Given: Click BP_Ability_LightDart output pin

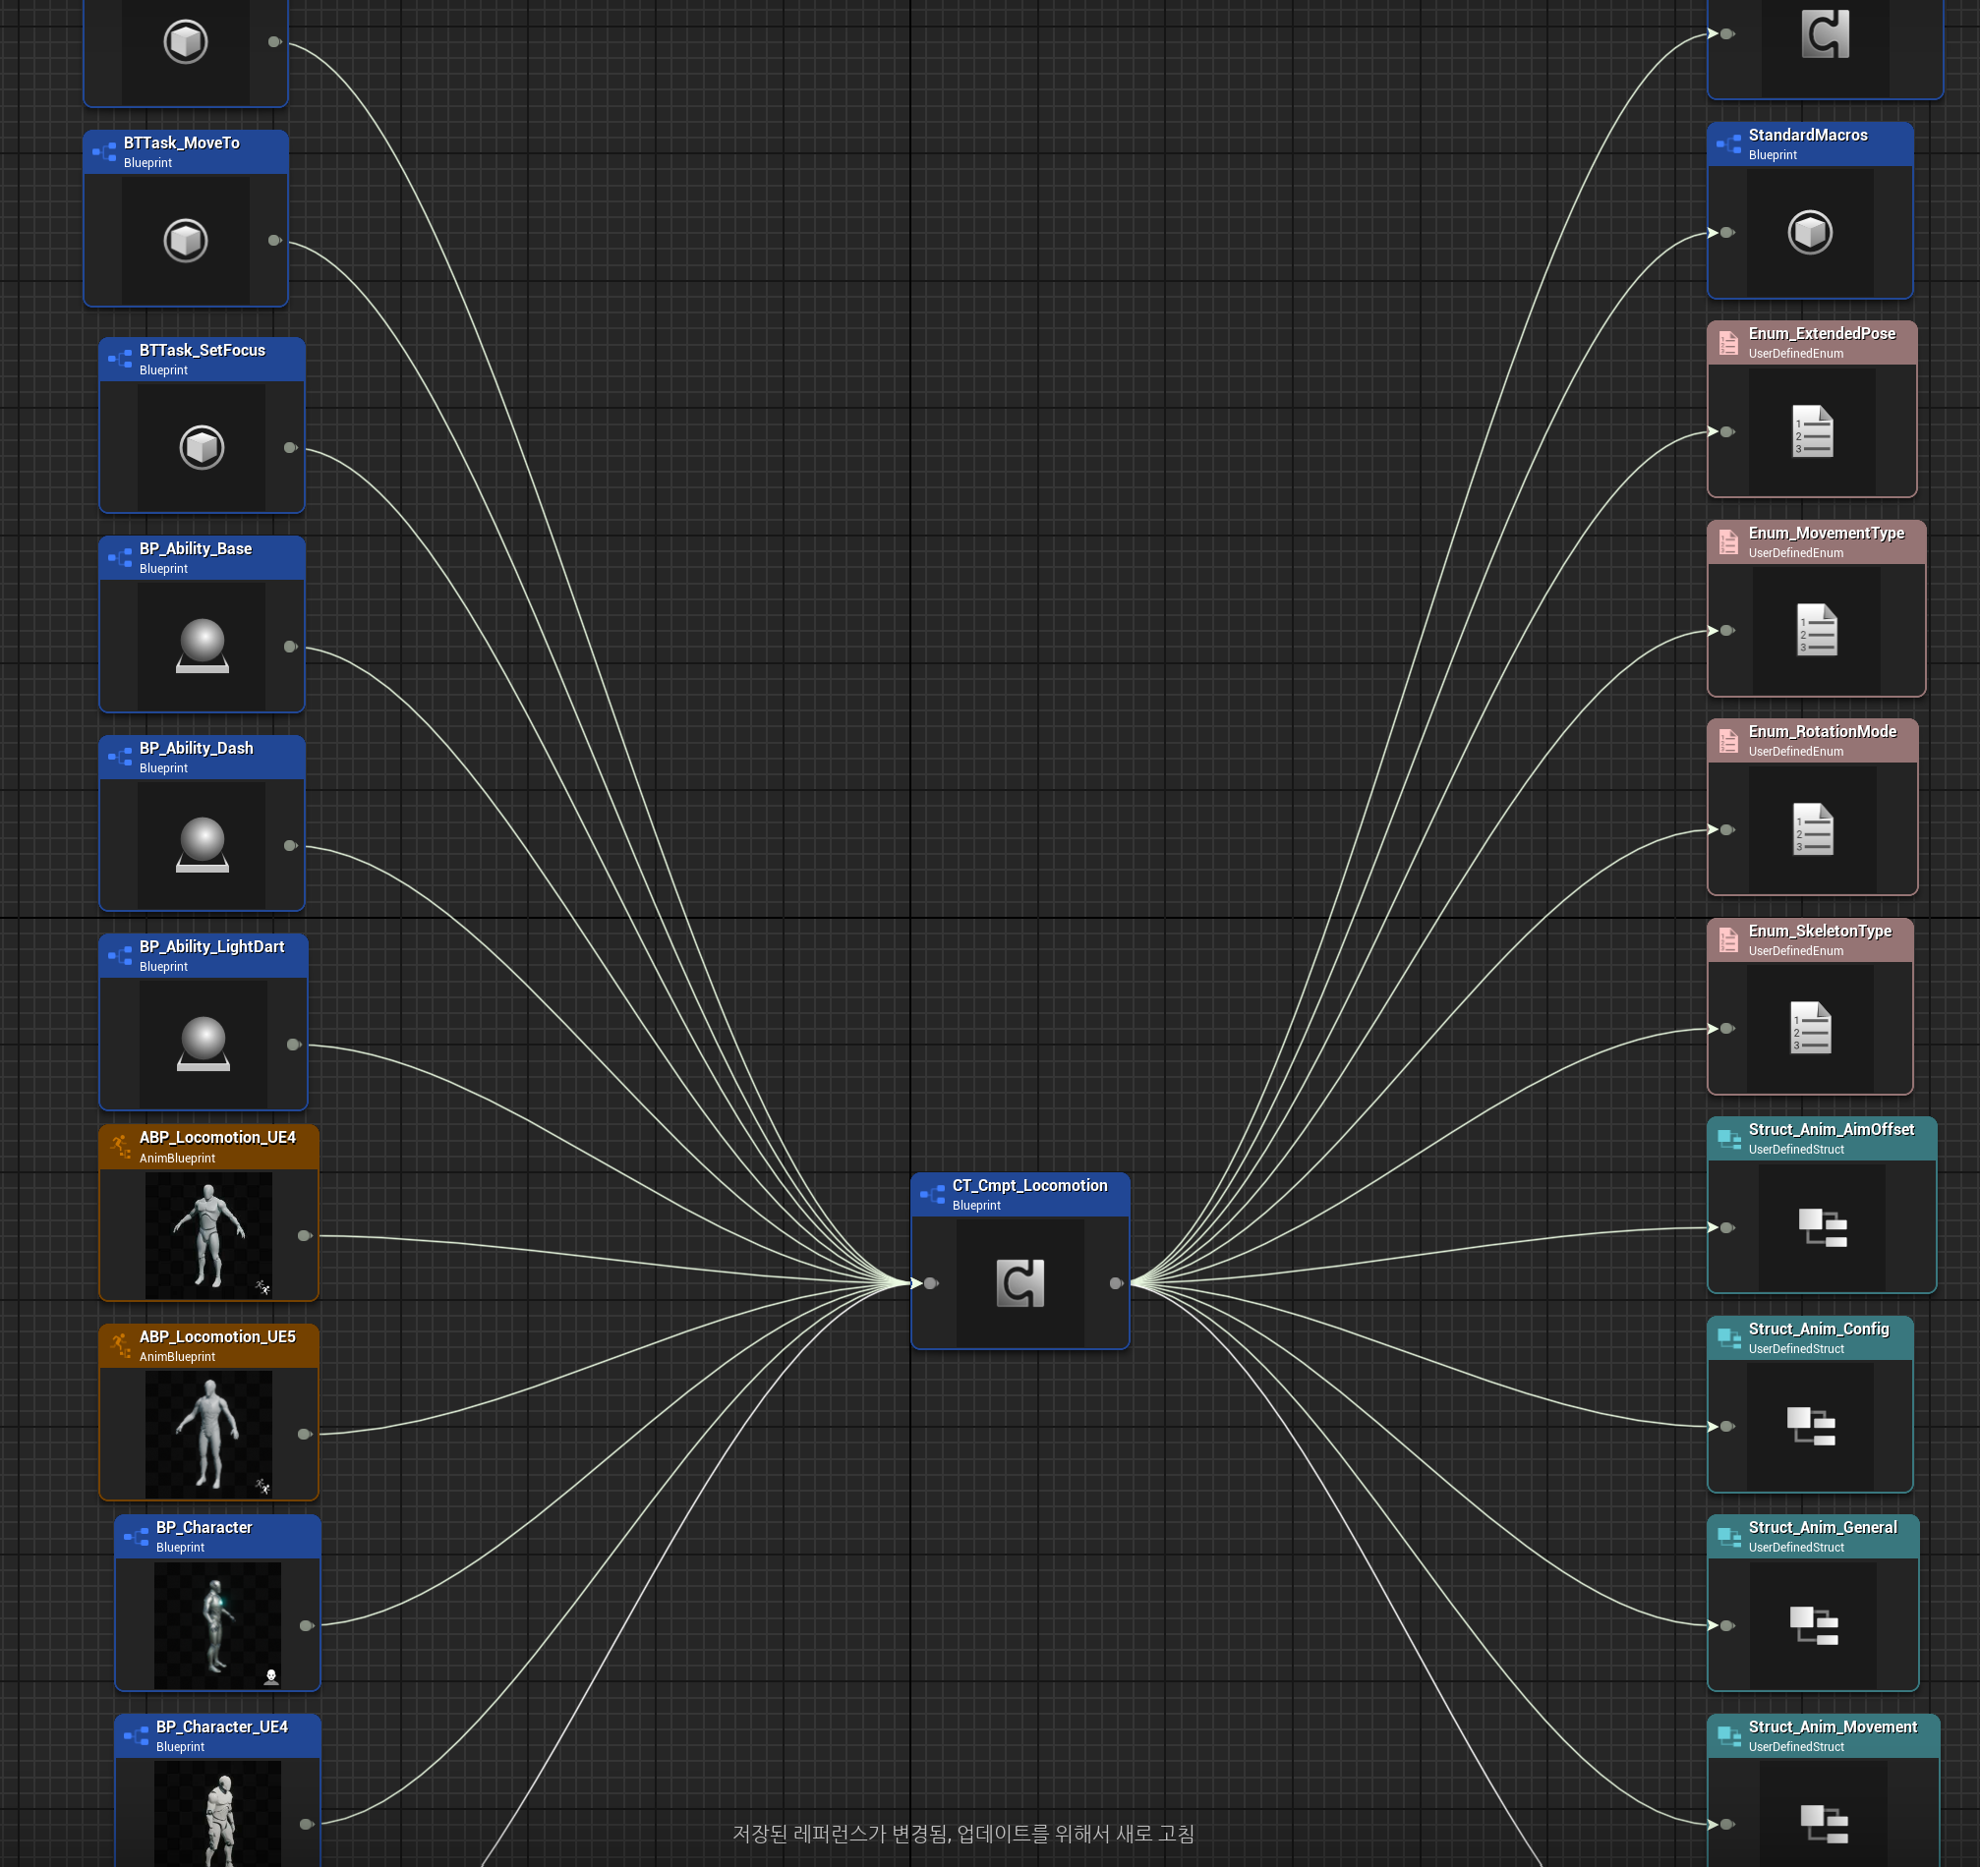Looking at the screenshot, I should 294,1045.
